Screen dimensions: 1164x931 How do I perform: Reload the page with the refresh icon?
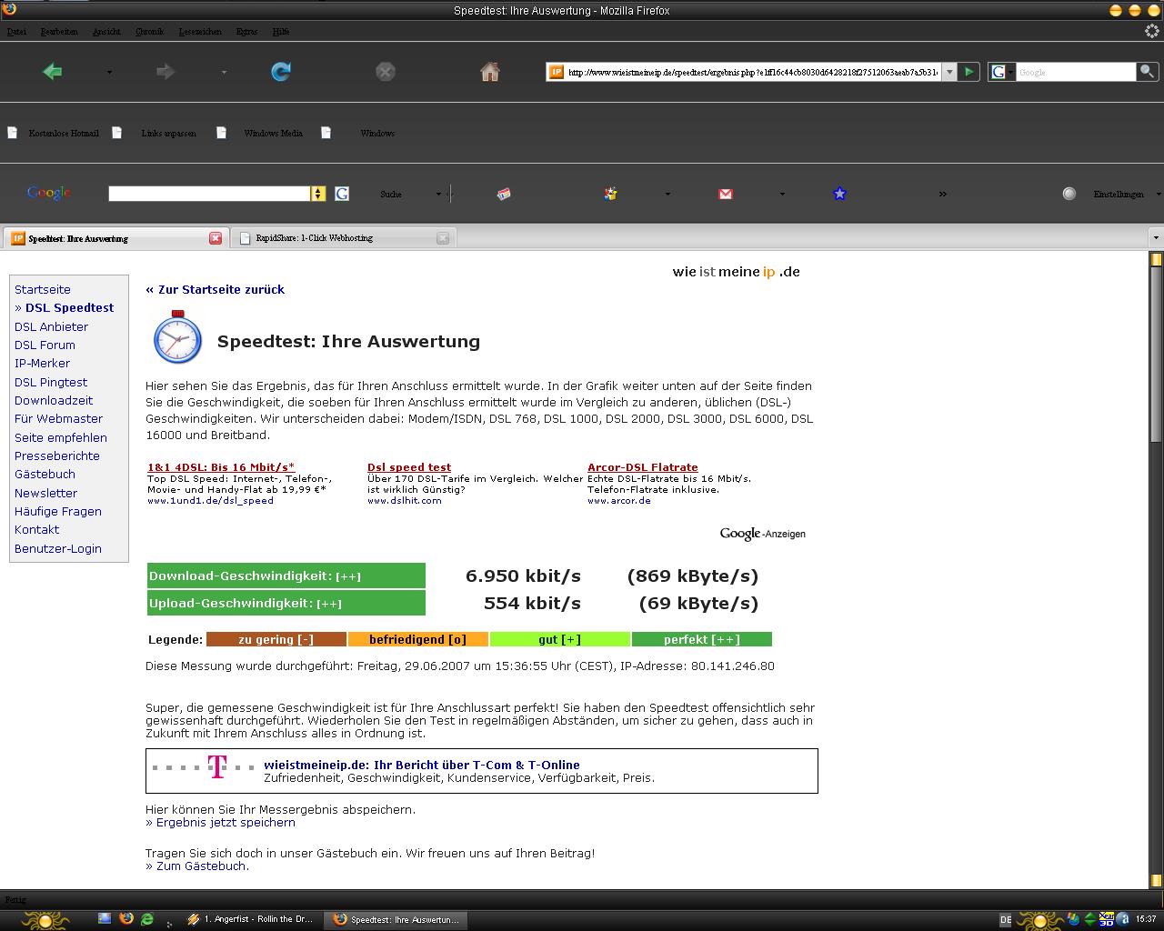pos(281,72)
